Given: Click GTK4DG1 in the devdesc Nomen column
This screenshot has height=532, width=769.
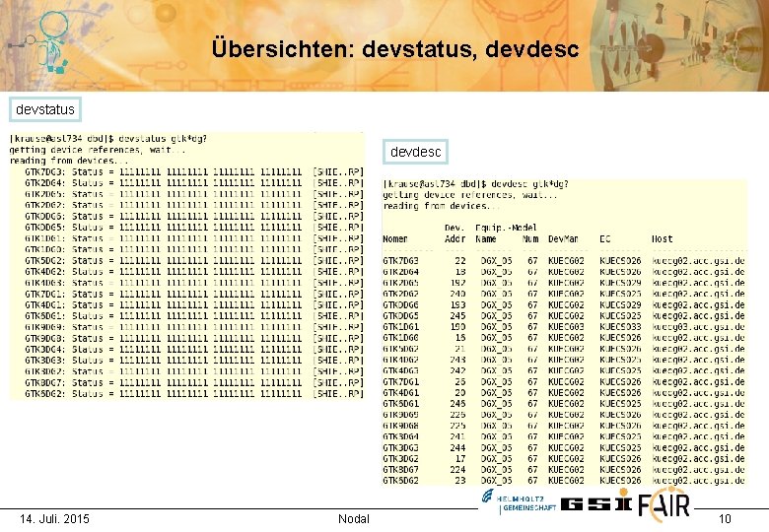Looking at the screenshot, I should click(x=400, y=393).
